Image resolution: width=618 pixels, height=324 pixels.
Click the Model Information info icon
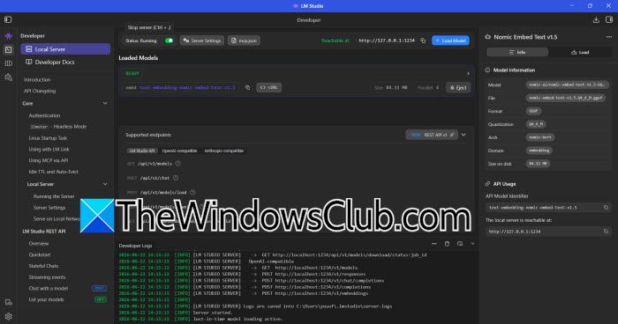click(487, 70)
